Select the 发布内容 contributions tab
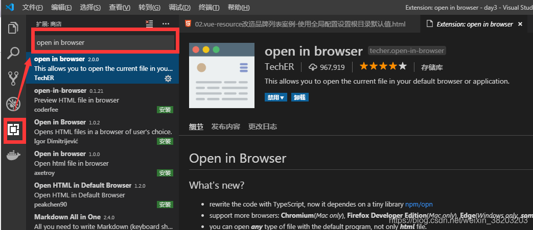The image size is (533, 230). pos(226,127)
